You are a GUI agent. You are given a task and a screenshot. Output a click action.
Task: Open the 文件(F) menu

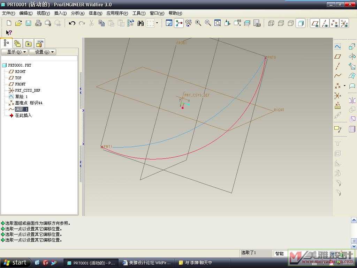pyautogui.click(x=8, y=13)
